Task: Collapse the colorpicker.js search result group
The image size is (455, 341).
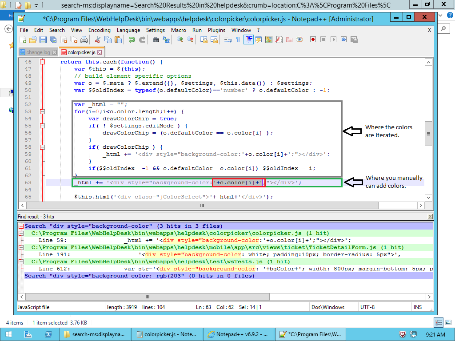Action: [21, 234]
